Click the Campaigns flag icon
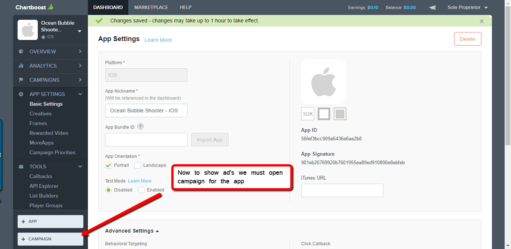This screenshot has height=249, width=511. pos(21,80)
